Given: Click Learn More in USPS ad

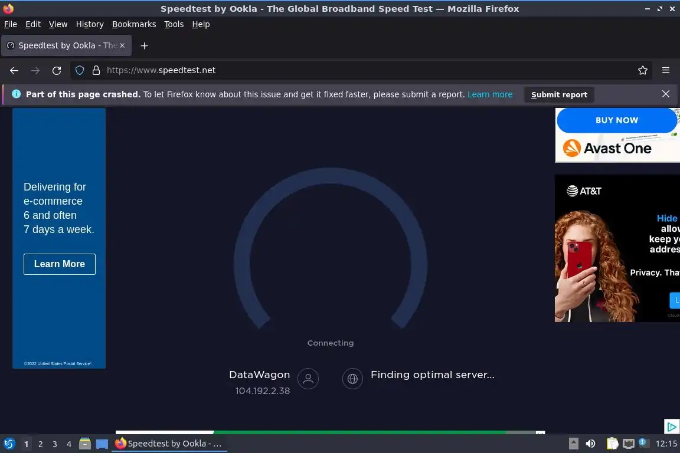Looking at the screenshot, I should (x=60, y=264).
